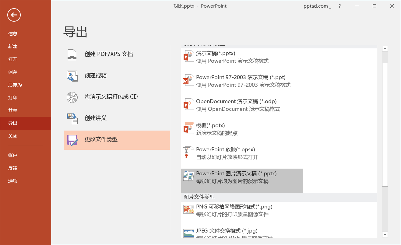
Task: Minimize the PowerPoint window
Action: click(357, 6)
